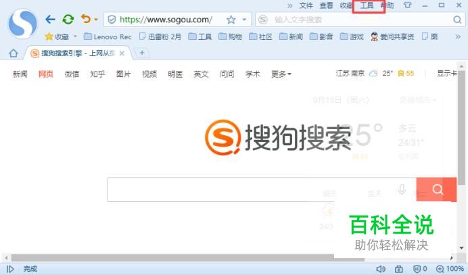Click the home icon beside tabs

click(x=14, y=53)
